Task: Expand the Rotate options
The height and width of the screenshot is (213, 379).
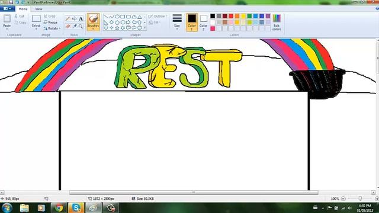Action: pos(52,28)
